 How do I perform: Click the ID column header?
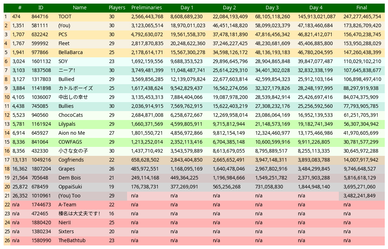tap(41, 8)
